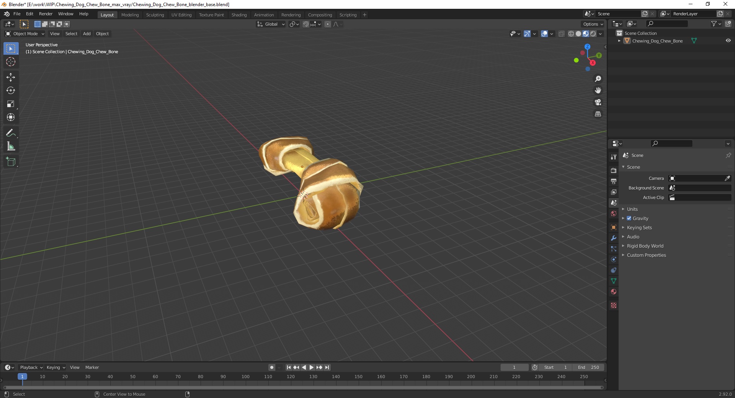Viewport: 735px width, 398px height.
Task: Open the viewport Options dropdown
Action: 593,24
